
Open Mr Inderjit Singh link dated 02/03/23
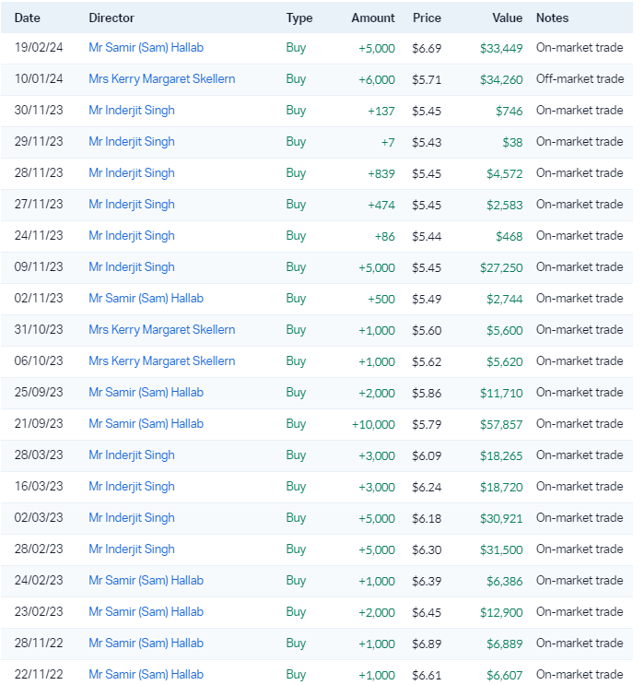[x=131, y=518]
